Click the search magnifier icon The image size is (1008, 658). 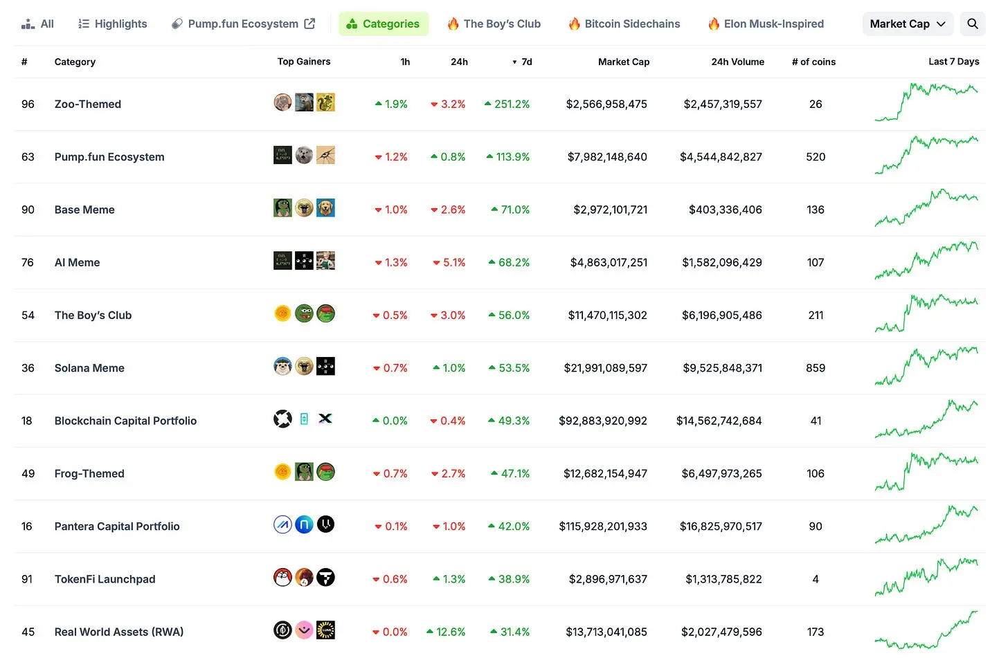tap(972, 24)
